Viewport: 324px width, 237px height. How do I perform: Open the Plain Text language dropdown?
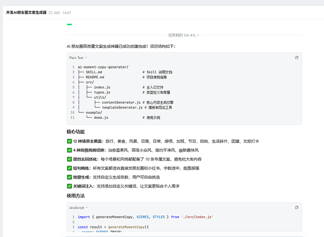[78, 58]
